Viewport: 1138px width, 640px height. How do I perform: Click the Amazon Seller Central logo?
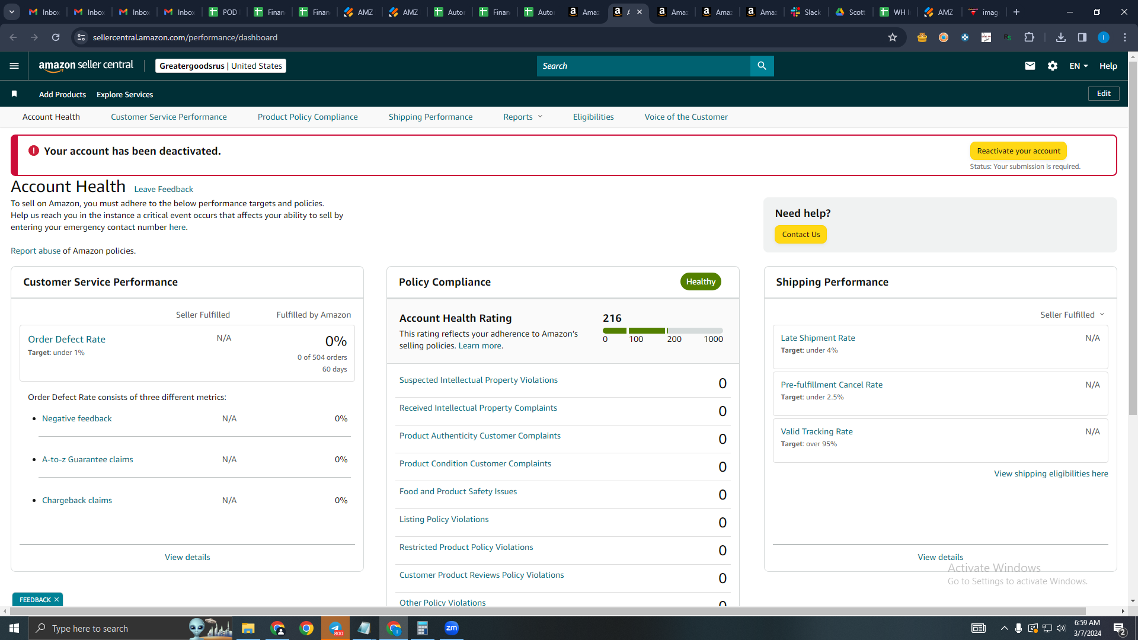pyautogui.click(x=86, y=66)
